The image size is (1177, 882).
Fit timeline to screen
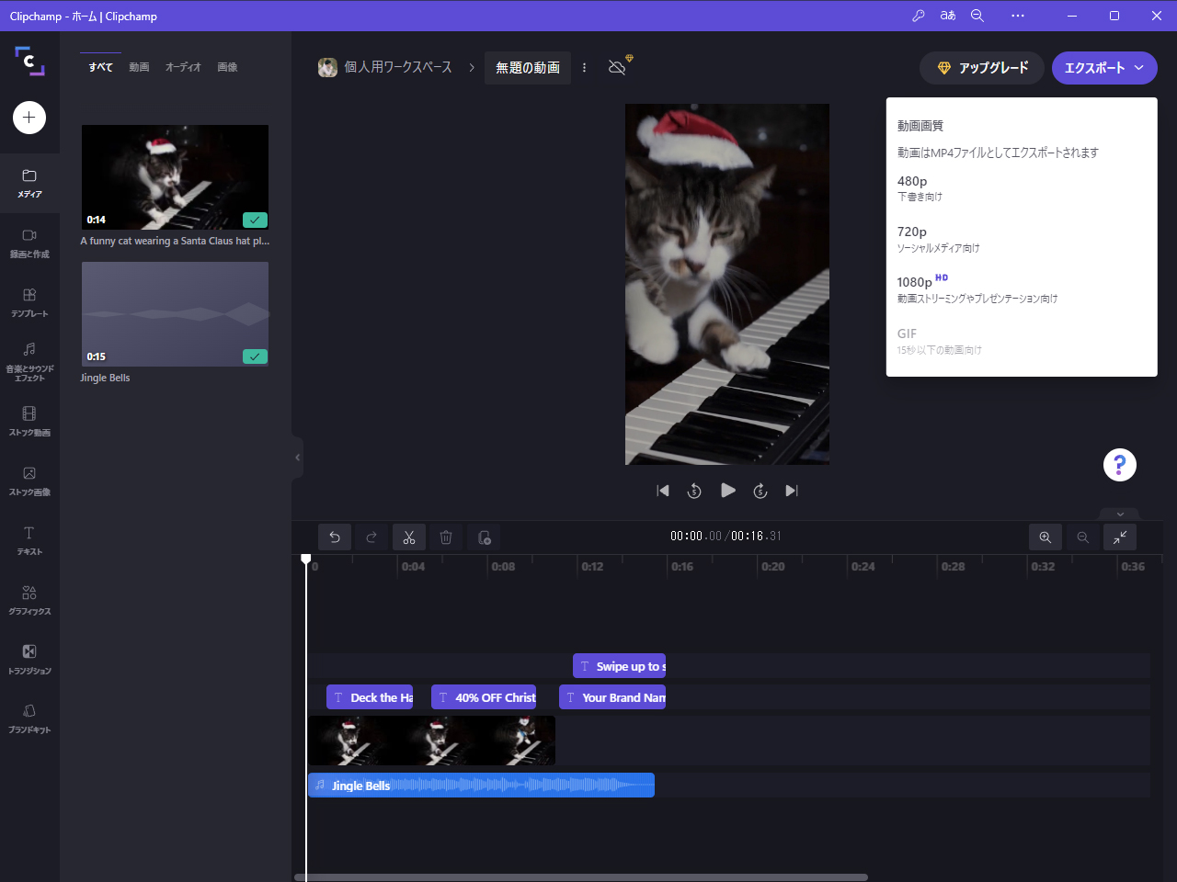coord(1120,537)
